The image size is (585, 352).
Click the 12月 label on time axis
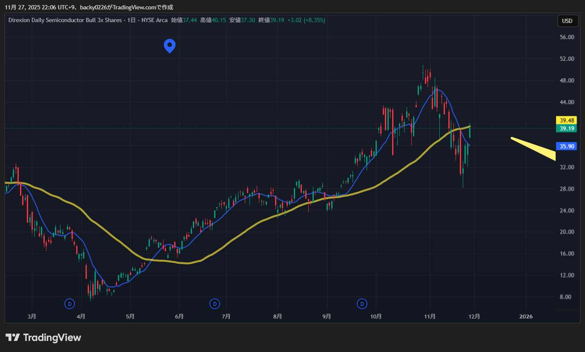tap(474, 316)
